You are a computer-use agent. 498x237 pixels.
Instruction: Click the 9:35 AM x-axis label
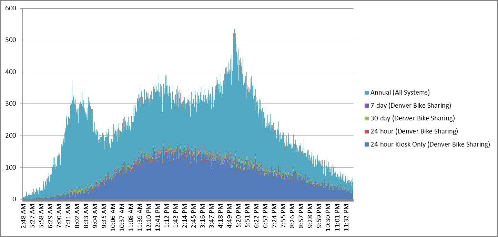click(104, 216)
